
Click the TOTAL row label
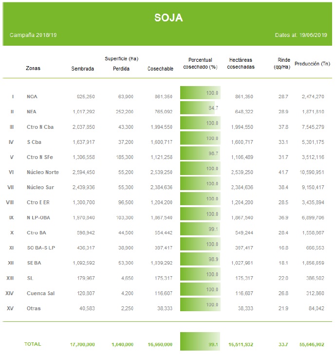click(x=33, y=344)
